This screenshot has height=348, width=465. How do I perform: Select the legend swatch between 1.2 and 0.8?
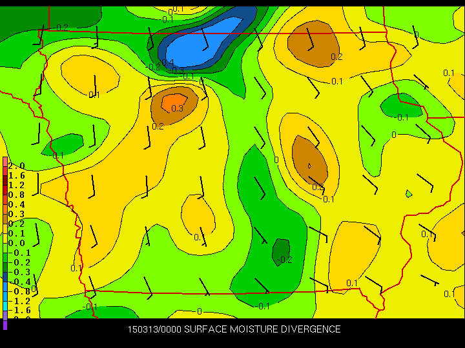pos(5,191)
